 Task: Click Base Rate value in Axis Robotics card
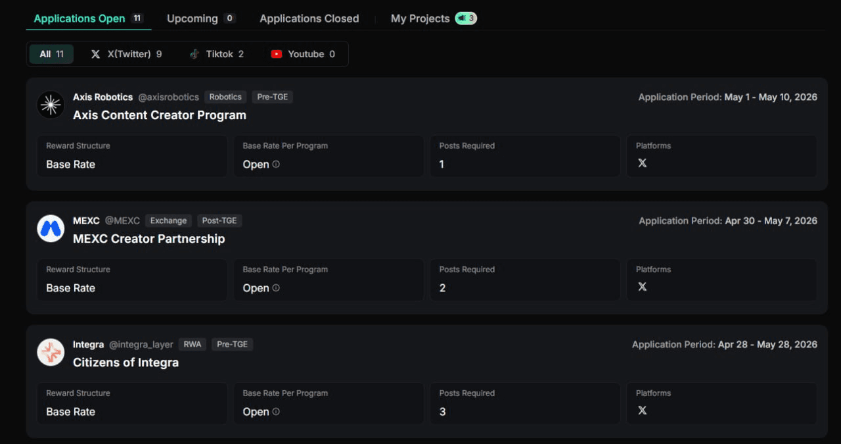70,164
